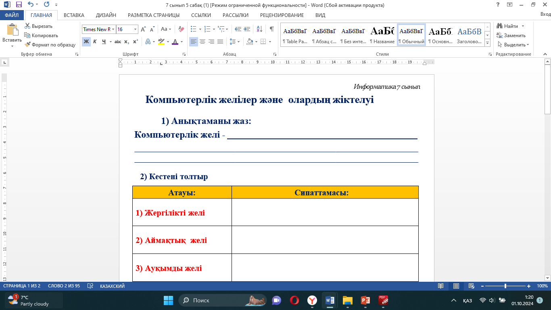Image resolution: width=551 pixels, height=310 pixels.
Task: Click the zoom slider handle
Action: 505,286
